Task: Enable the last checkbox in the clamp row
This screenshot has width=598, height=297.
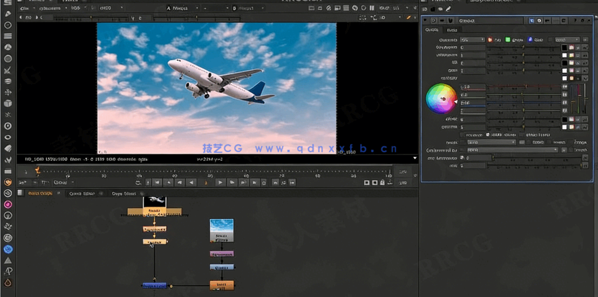Action: [522, 135]
